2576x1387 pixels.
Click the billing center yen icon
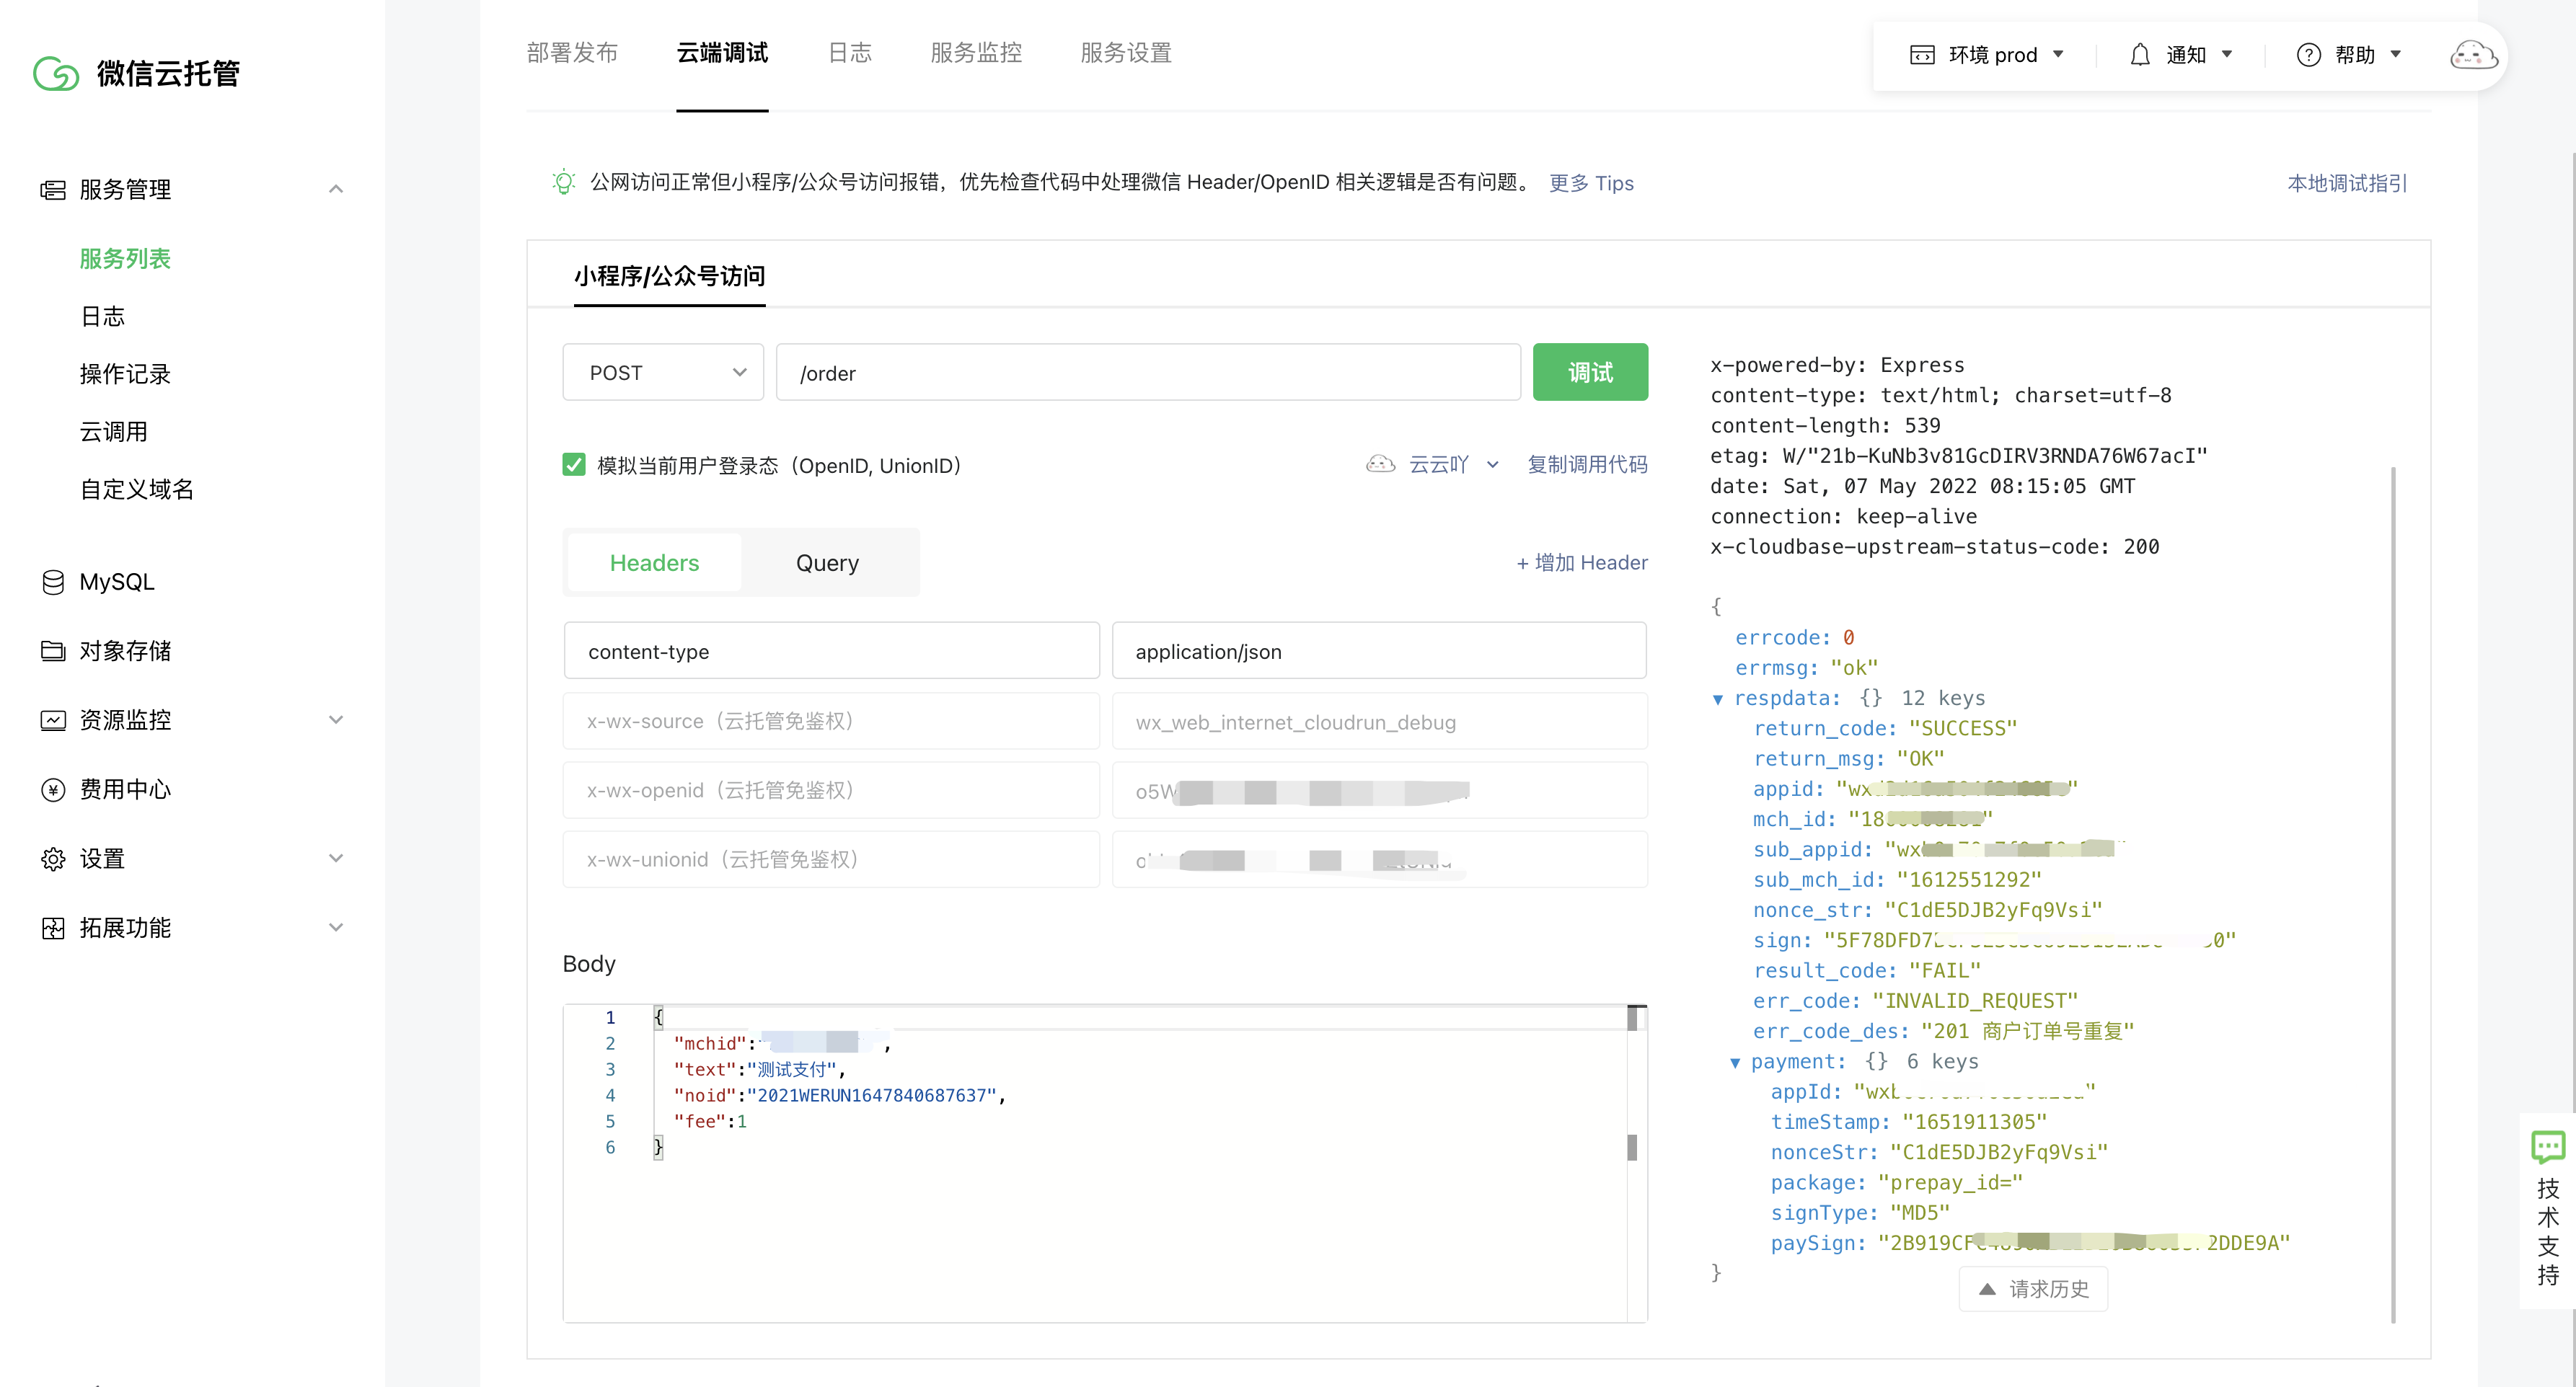tap(53, 789)
